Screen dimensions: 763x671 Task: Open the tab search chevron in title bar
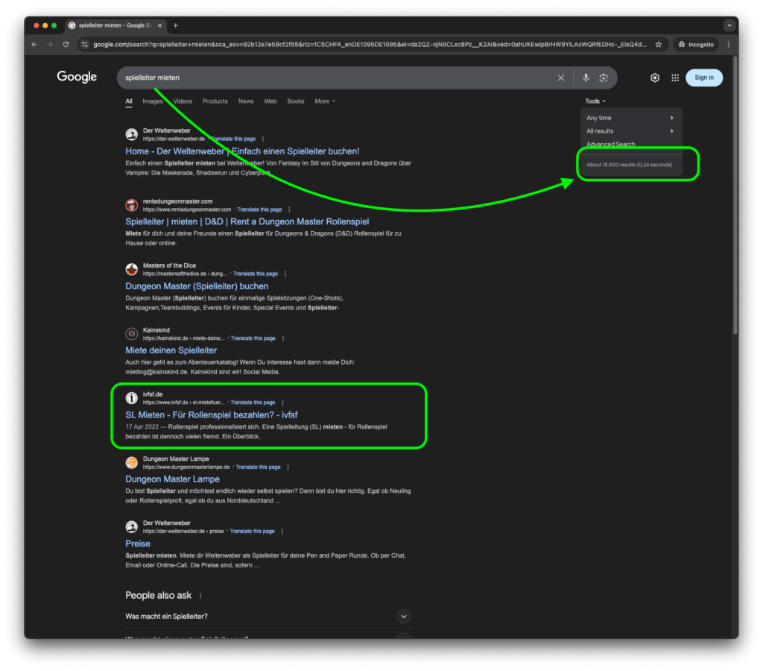(729, 25)
